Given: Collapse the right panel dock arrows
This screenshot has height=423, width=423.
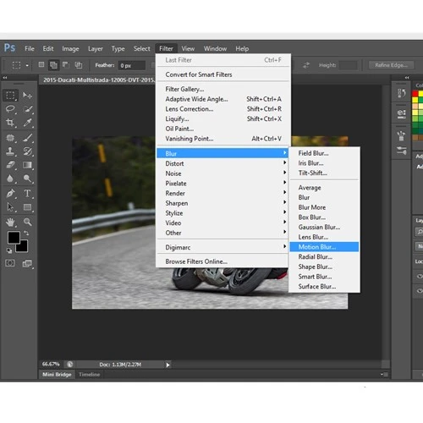Looking at the screenshot, I should tap(407, 78).
